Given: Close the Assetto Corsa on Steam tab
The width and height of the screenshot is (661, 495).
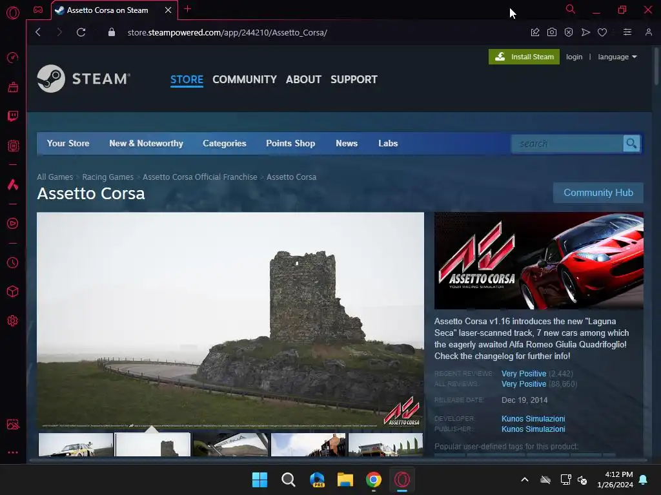Looking at the screenshot, I should 168,10.
